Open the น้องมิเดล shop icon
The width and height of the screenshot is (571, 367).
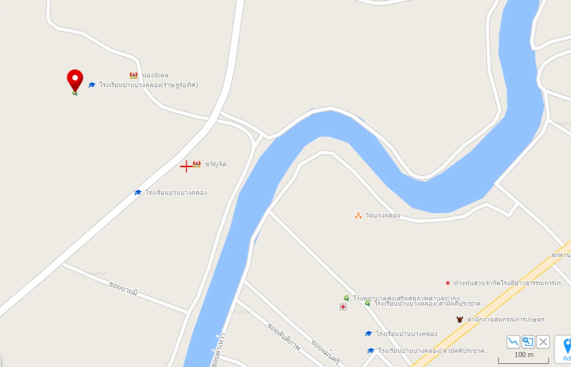tap(133, 75)
